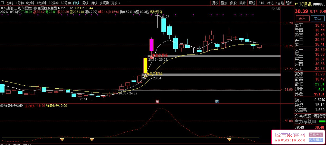Click the diamond icon at chart top-right
The image size is (326, 145).
(x=274, y=8)
